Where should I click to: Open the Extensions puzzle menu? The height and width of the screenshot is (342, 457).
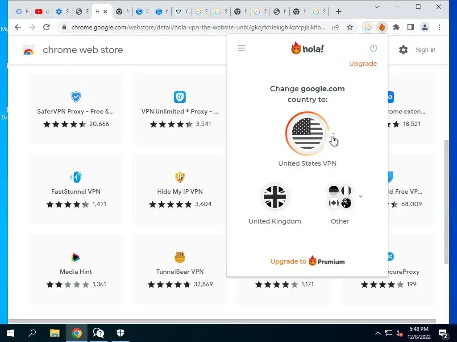tap(396, 27)
